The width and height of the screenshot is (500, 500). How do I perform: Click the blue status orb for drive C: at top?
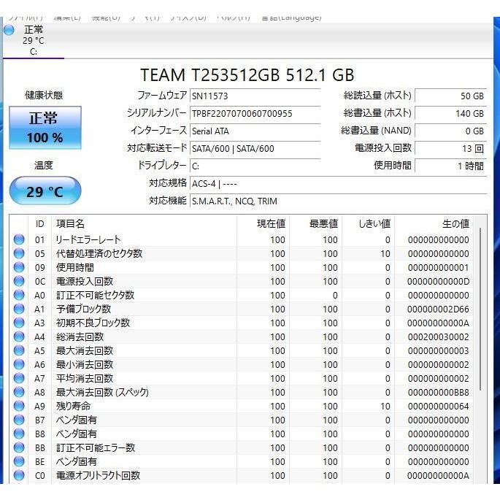pyautogui.click(x=9, y=30)
